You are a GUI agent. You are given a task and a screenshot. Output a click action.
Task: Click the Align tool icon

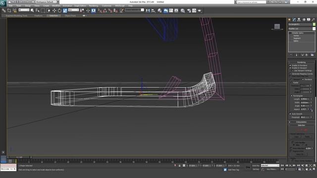pos(153,10)
